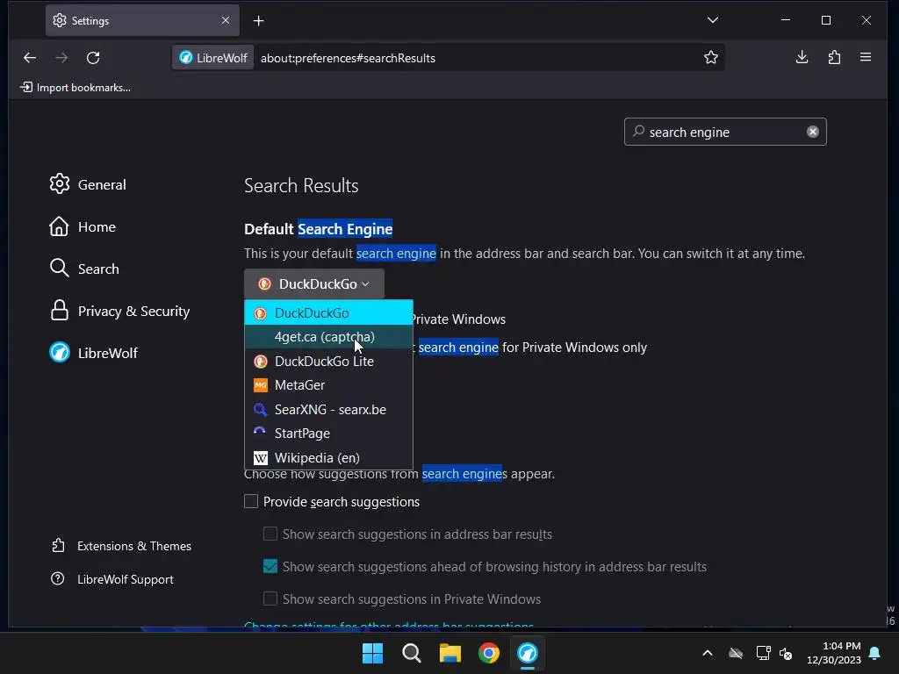The height and width of the screenshot is (674, 899).
Task: Choose 4get.ca (captcha) search engine
Action: pos(328,337)
